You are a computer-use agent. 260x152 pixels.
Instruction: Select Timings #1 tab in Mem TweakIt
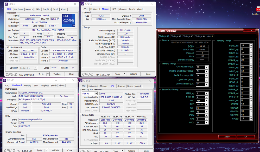point(164,36)
